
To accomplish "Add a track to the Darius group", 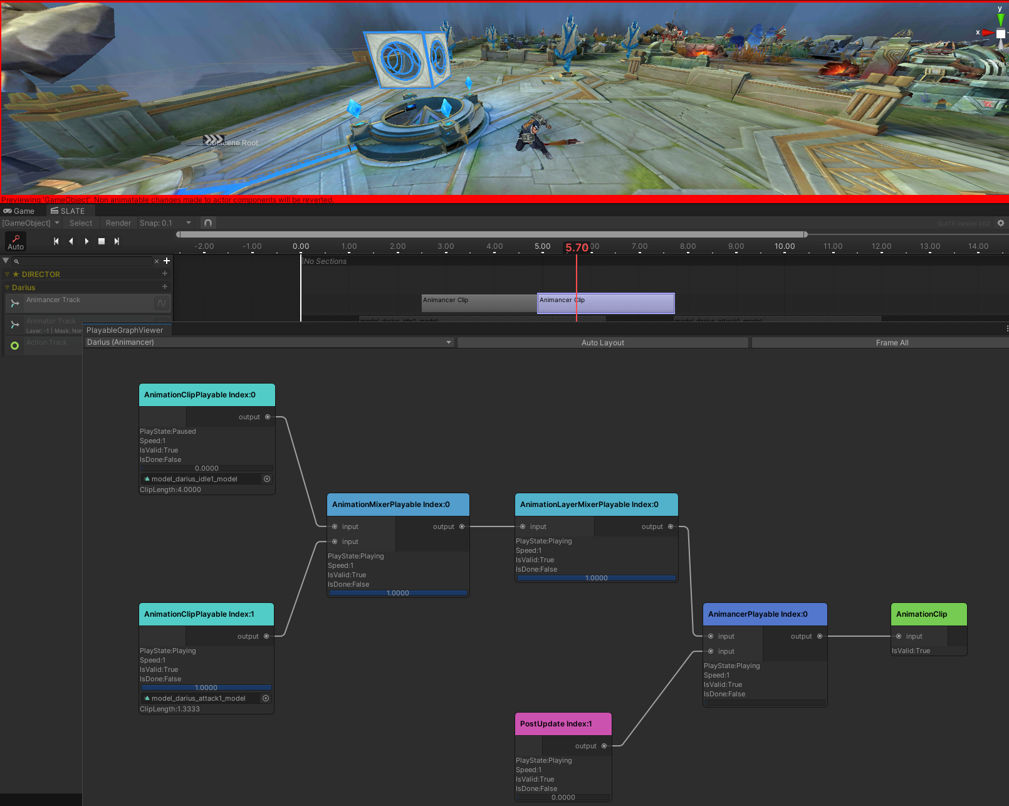I will coord(165,287).
